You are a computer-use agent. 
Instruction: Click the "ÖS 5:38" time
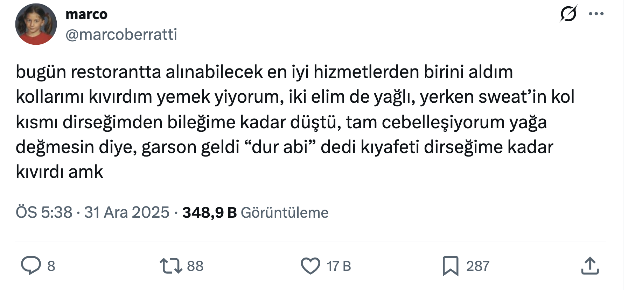click(44, 212)
